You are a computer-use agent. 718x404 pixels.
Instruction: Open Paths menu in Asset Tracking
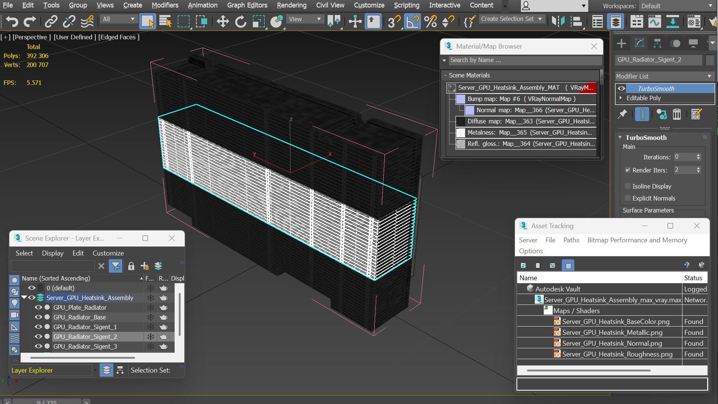571,240
